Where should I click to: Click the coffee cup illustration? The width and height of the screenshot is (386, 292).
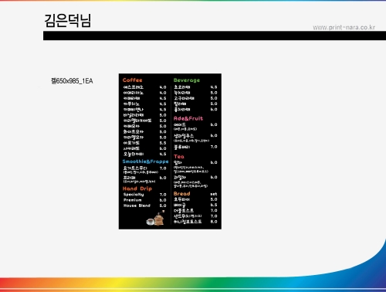(x=150, y=222)
